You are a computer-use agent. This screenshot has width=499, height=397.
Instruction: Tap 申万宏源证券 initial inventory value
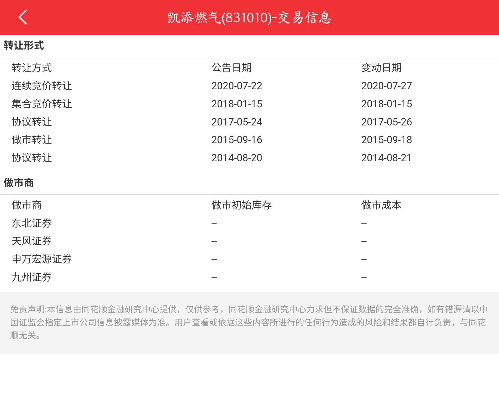pyautogui.click(x=214, y=260)
